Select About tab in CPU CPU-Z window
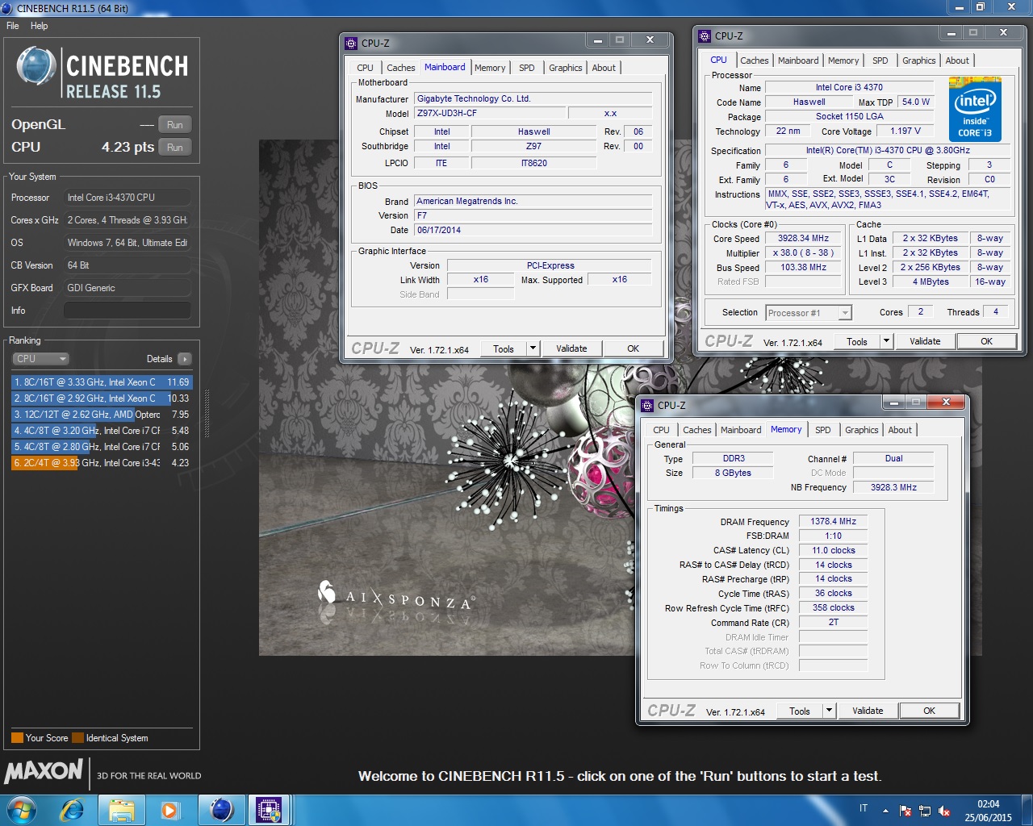Screen dimensions: 1033x826 click(957, 60)
